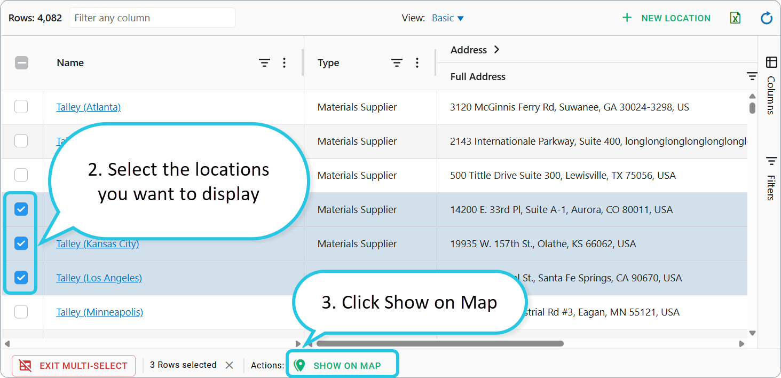Click the Full Address column header
The image size is (781, 378).
478,77
